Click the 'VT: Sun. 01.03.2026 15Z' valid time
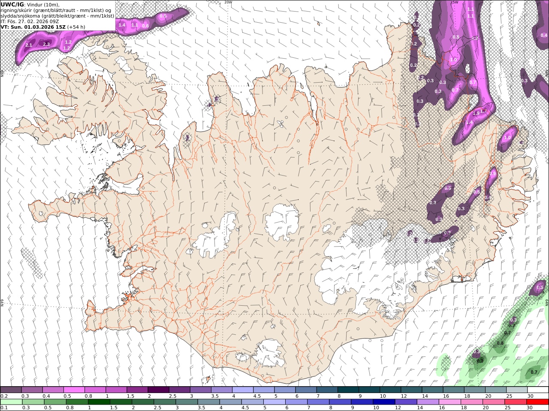Image resolution: width=549 pixels, height=411 pixels. point(33,27)
